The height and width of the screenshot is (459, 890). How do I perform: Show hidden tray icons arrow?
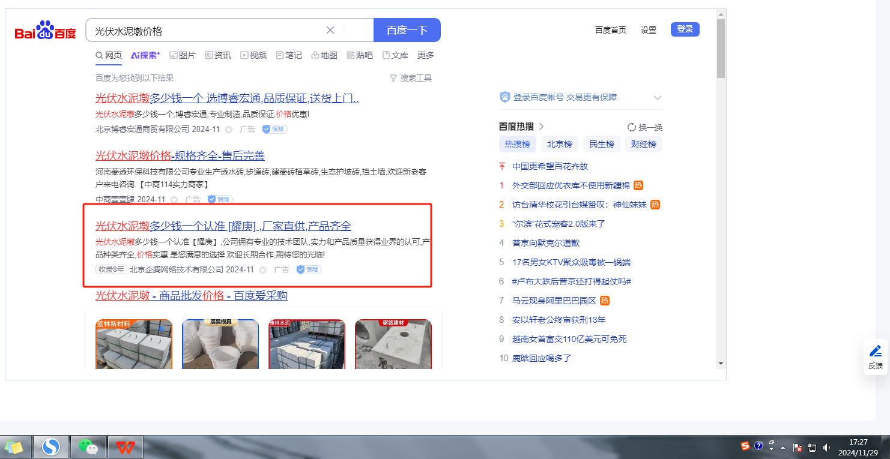point(783,448)
